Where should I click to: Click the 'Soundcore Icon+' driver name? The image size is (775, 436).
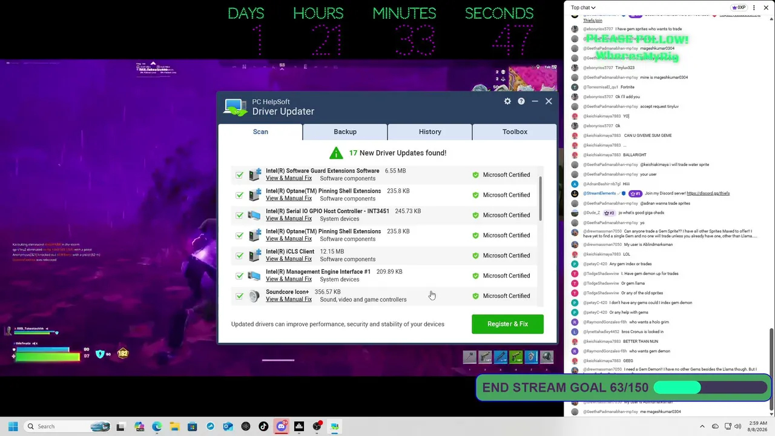pyautogui.click(x=287, y=292)
